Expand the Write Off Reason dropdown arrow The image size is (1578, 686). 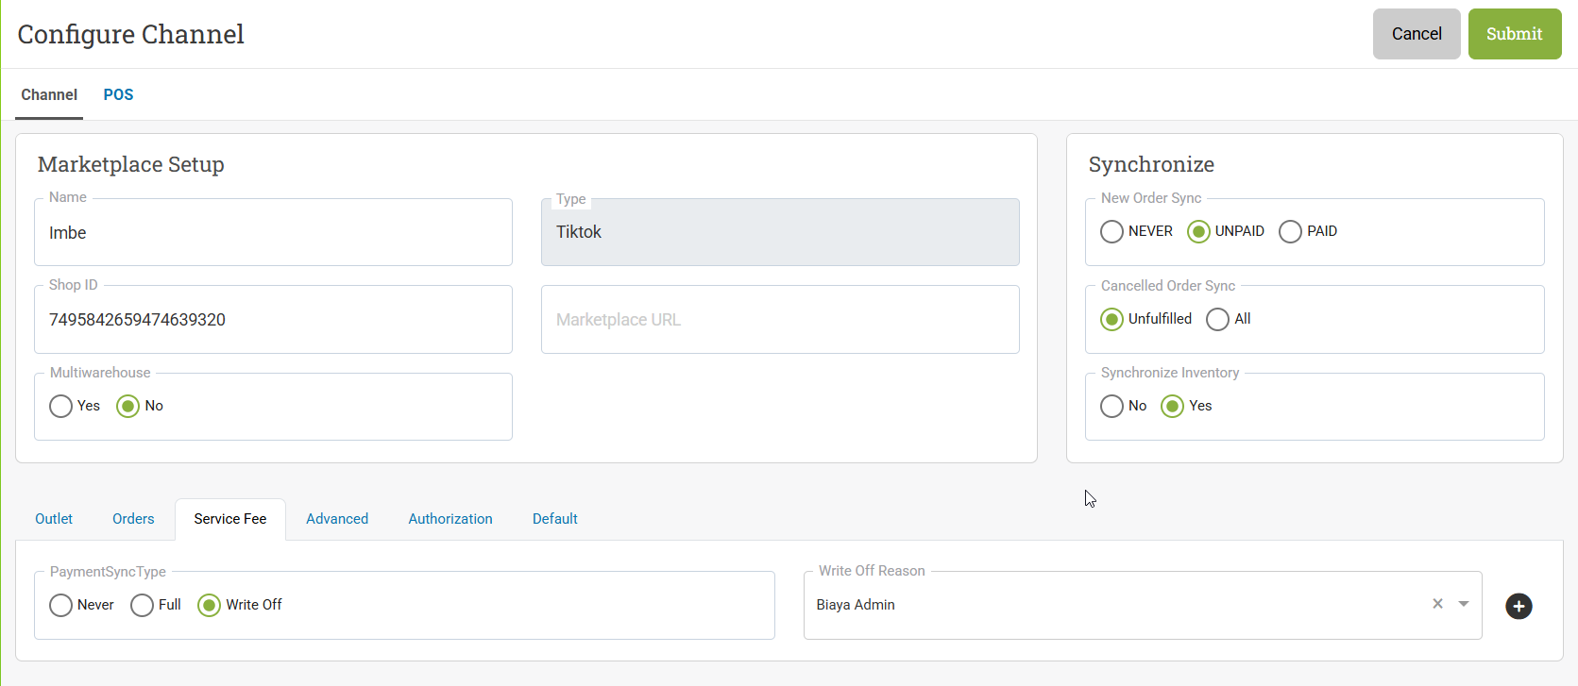(1464, 604)
